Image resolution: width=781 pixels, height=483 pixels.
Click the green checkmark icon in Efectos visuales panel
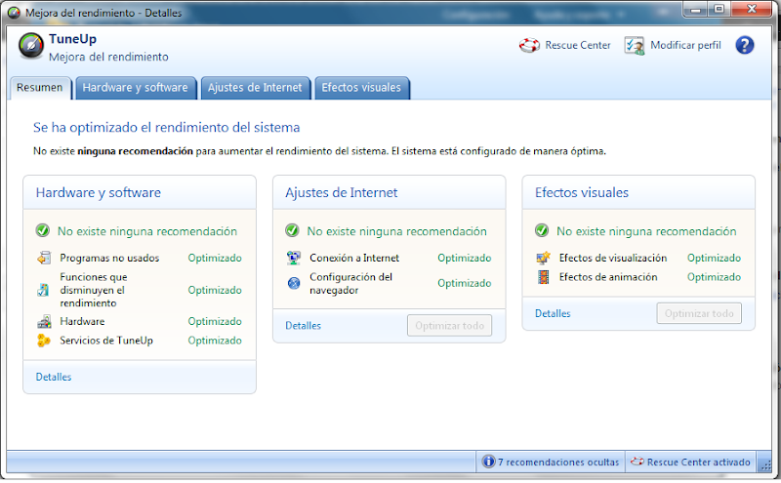[542, 231]
